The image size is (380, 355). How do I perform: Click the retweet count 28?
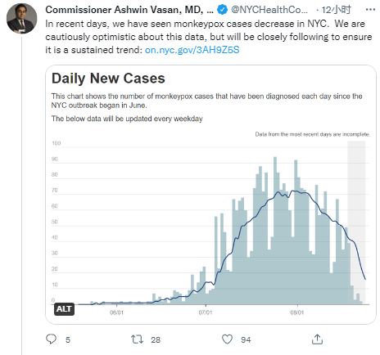156,339
